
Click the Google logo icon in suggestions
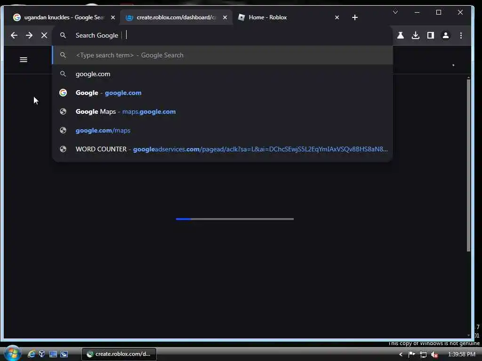pyautogui.click(x=63, y=93)
